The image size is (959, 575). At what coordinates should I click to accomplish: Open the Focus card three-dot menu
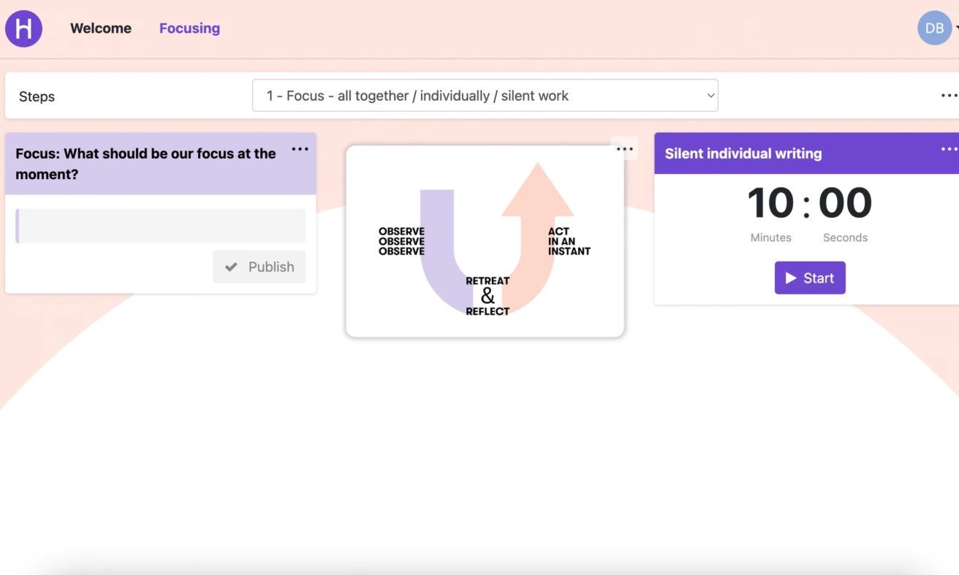point(300,149)
